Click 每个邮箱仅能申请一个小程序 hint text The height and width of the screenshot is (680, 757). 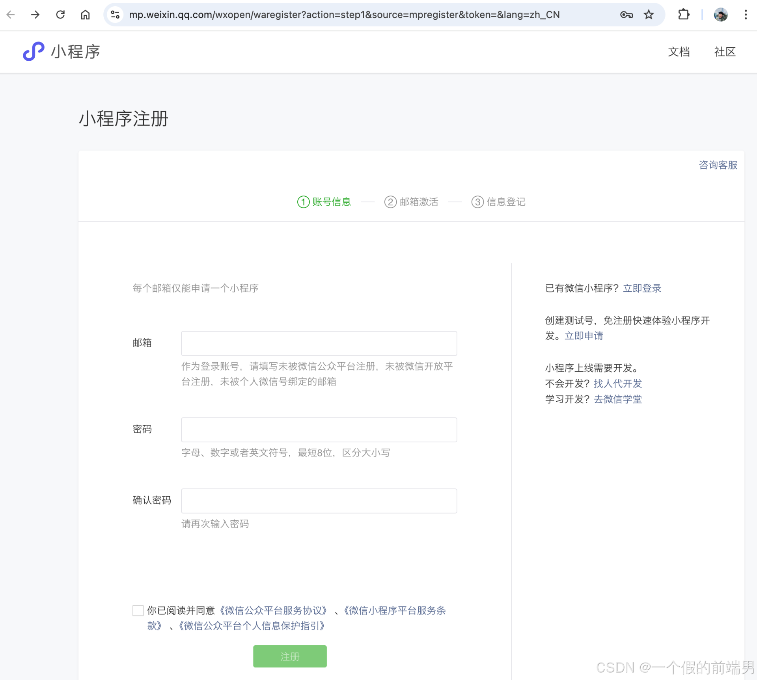tap(196, 288)
